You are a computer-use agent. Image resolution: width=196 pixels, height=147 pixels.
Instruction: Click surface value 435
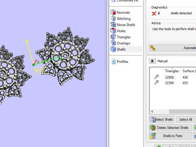pos(185,83)
